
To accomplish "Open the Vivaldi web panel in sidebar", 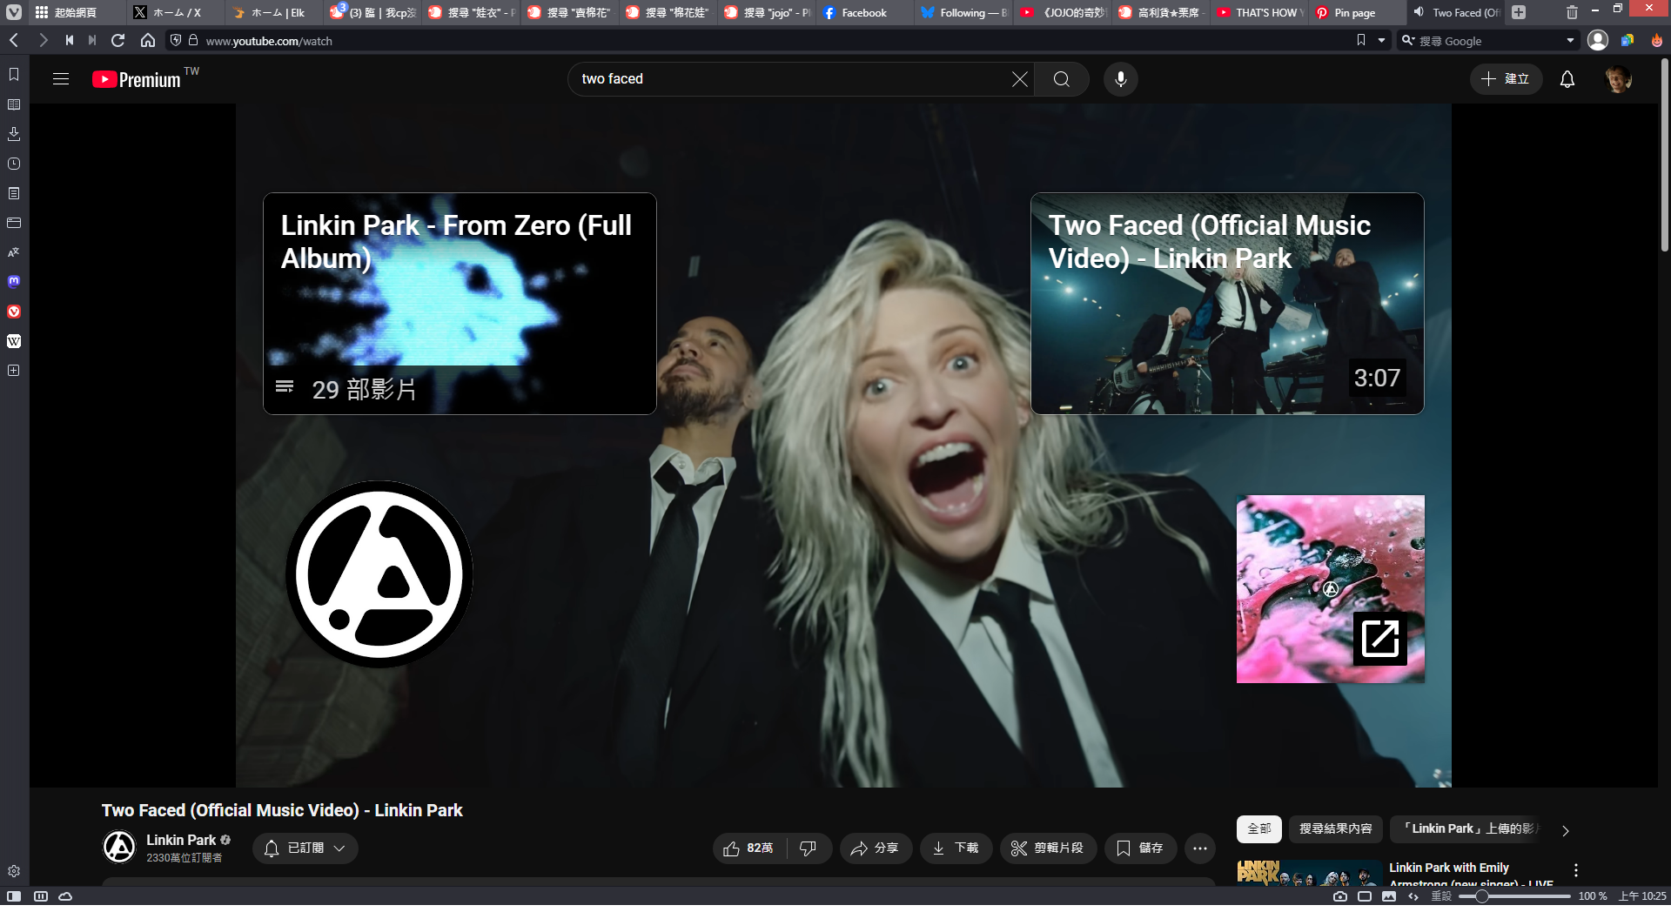I will click(14, 312).
